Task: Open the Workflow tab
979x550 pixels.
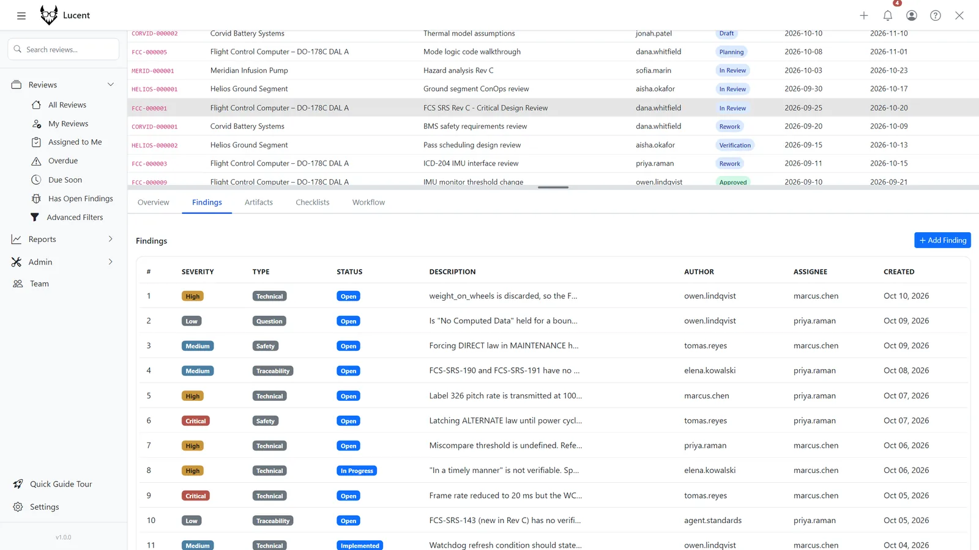Action: click(369, 203)
